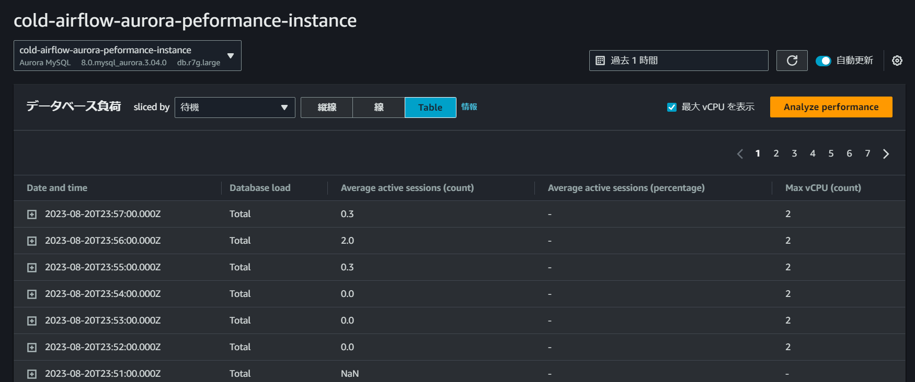The image size is (915, 382).
Task: Click Average active sessions (count) header
Action: click(x=407, y=188)
